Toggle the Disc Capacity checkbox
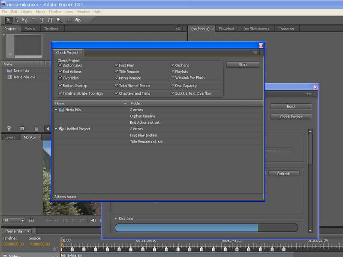The height and width of the screenshot is (257, 343). click(173, 86)
